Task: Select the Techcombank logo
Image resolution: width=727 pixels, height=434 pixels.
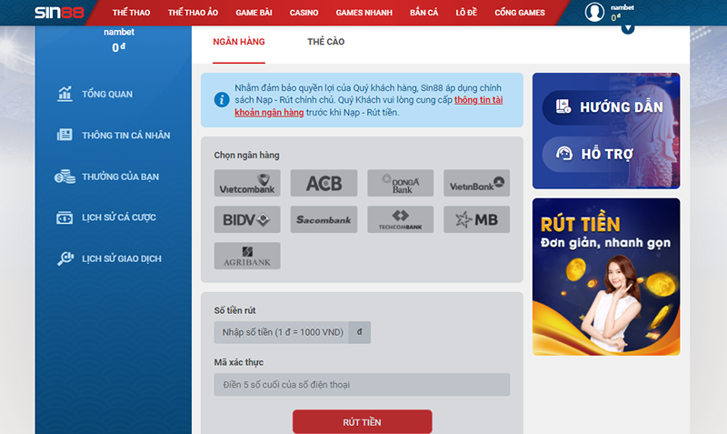Action: (x=400, y=219)
